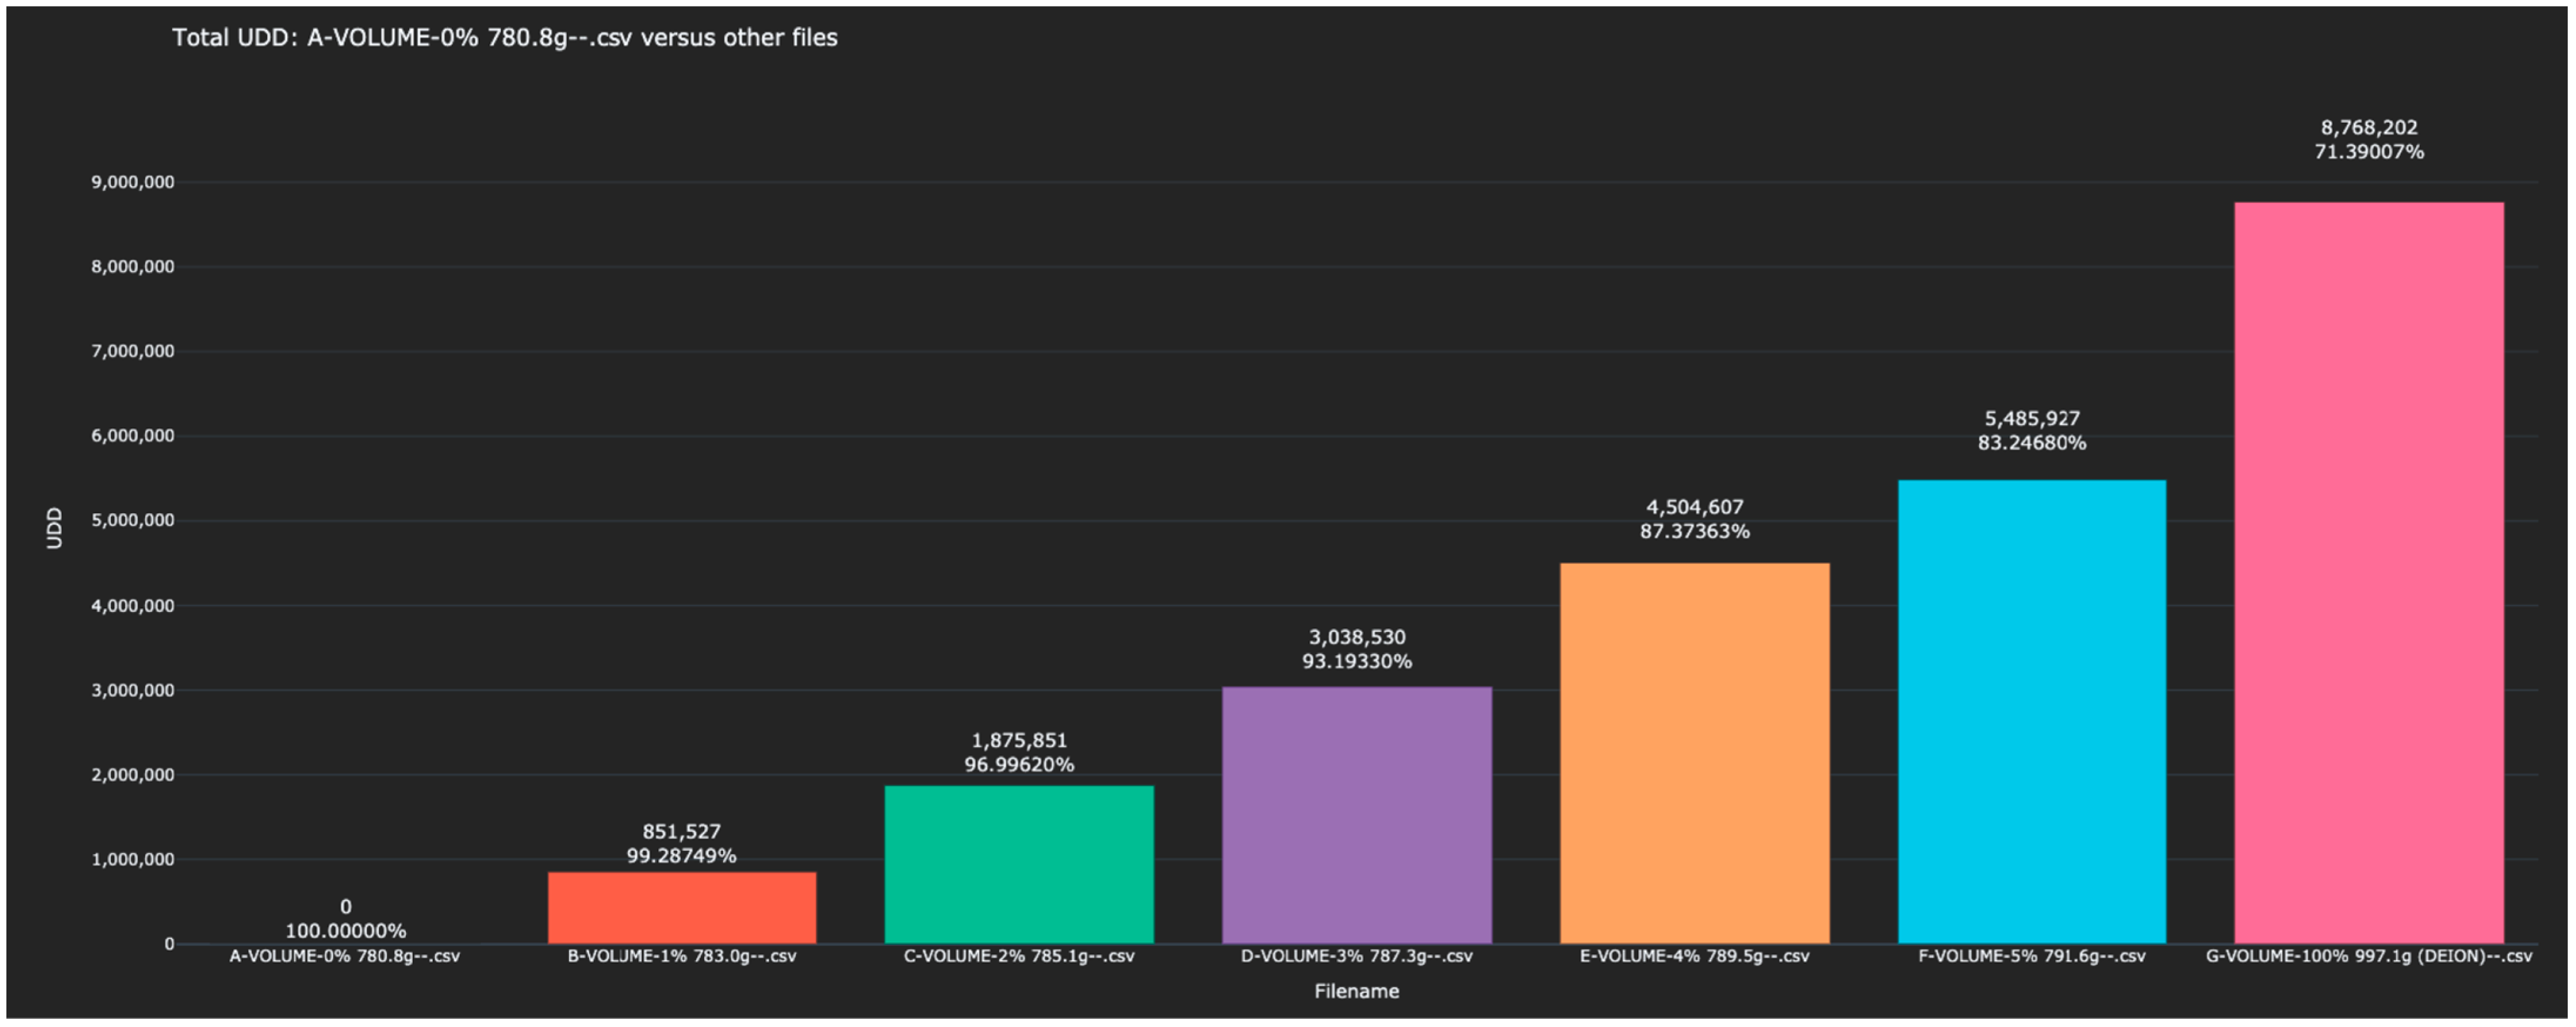Click the UDD y-axis title
Screen dimensions: 2576x1027
pyautogui.click(x=54, y=527)
